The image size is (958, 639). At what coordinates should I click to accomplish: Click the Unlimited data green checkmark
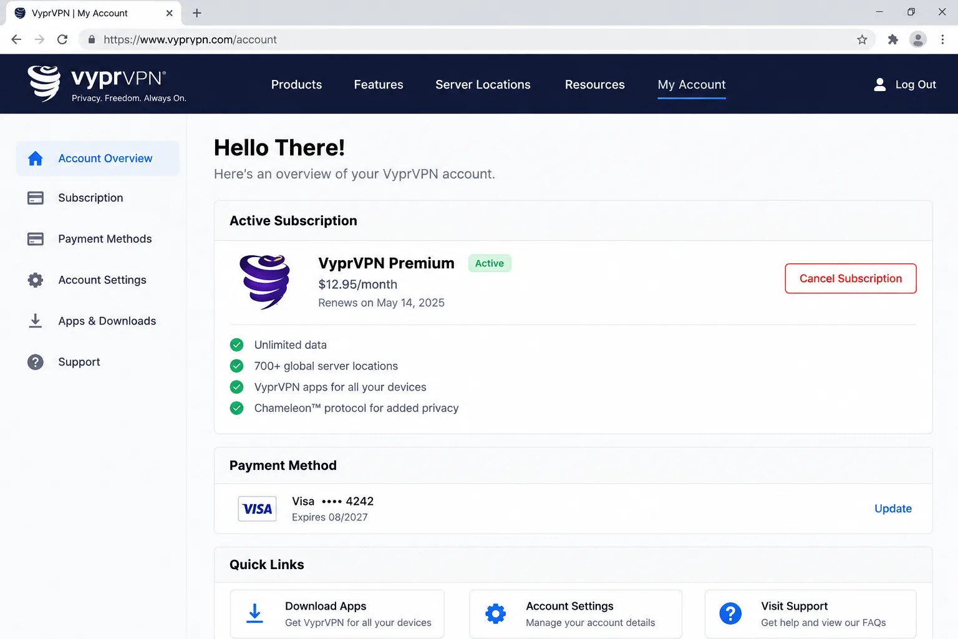[x=237, y=344]
